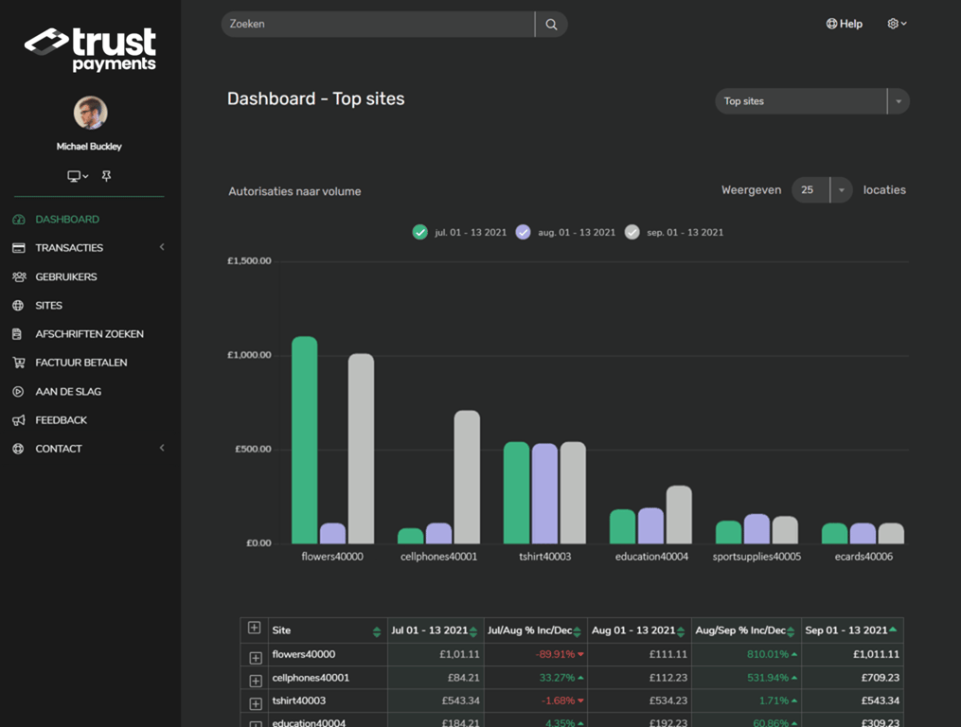Click the Factuur betalen cart icon
The image size is (961, 727).
pos(18,363)
